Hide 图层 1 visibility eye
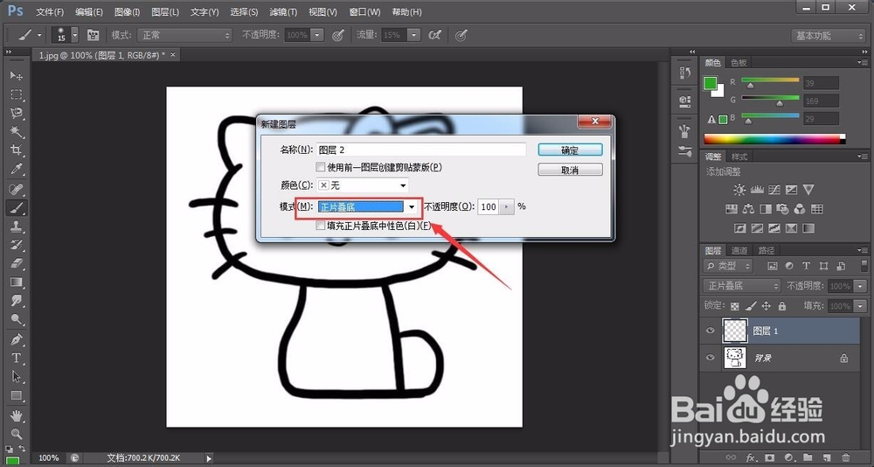The height and width of the screenshot is (467, 874). (x=710, y=331)
